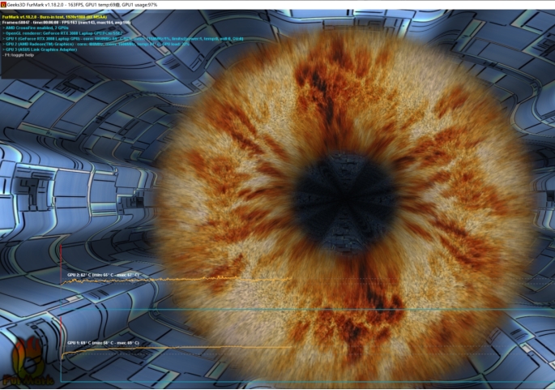Click the GPU 1 temperature curve
Image resolution: width=555 pixels, height=390 pixels.
pos(176,349)
